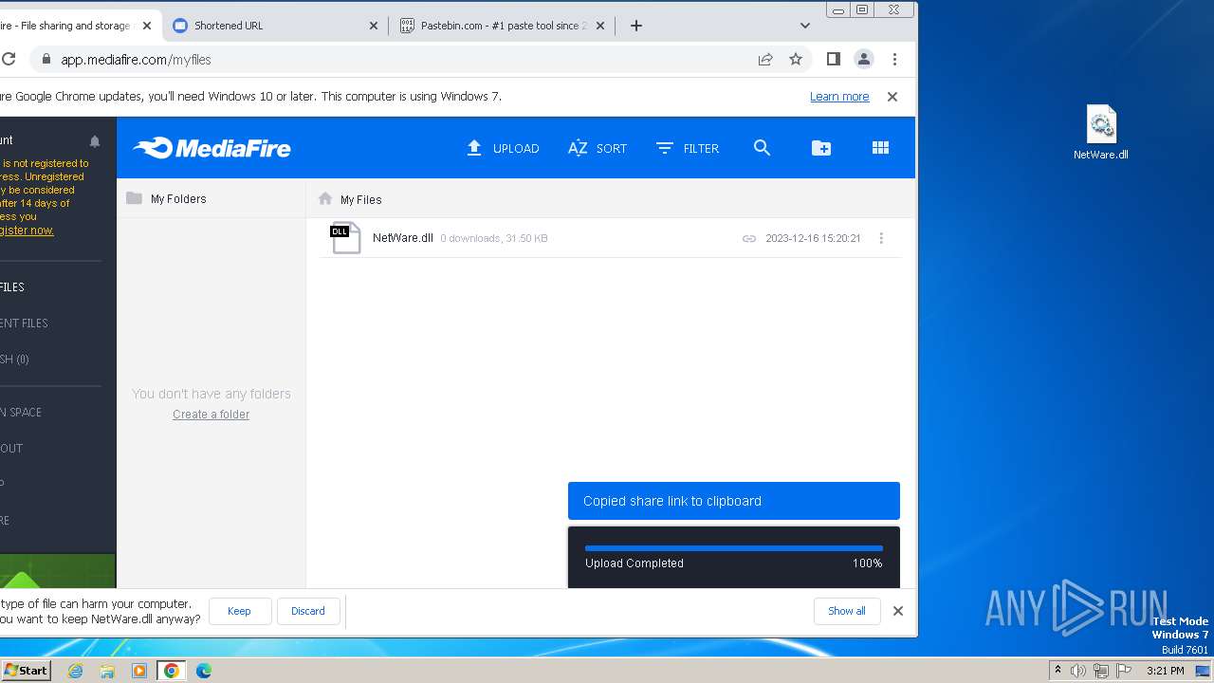Open the Upload menu in MediaFire

click(503, 148)
